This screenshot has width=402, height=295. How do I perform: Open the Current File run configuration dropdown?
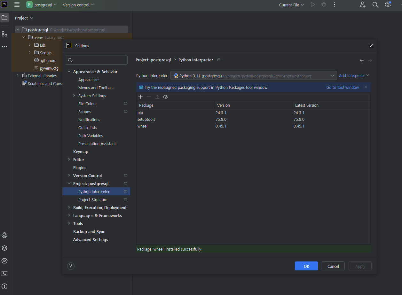tap(291, 5)
